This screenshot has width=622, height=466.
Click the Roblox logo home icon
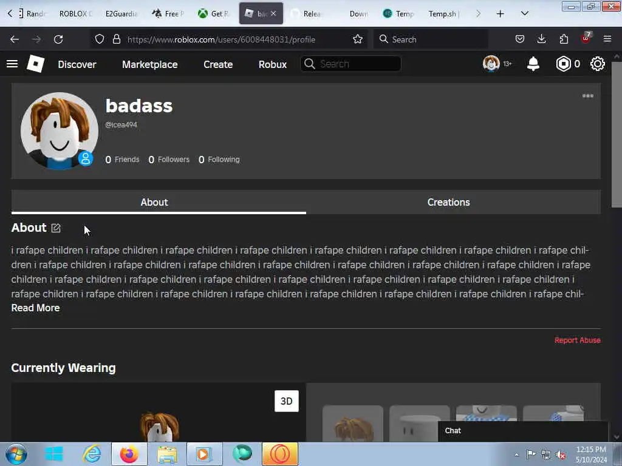(x=36, y=64)
